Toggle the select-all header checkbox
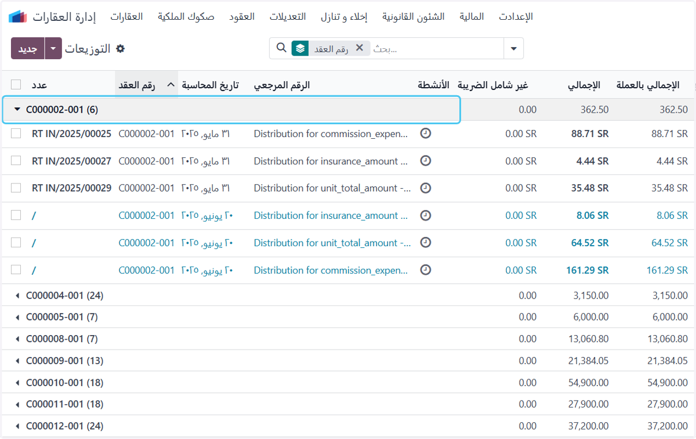This screenshot has width=696, height=439. (16, 85)
